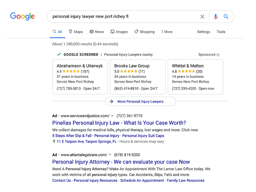Open dropdown arrow beside serviceandjustice.com ad

tap(112, 116)
